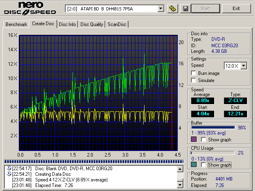Select the 'Disc: Blank DVD' log line

click(x=74, y=169)
